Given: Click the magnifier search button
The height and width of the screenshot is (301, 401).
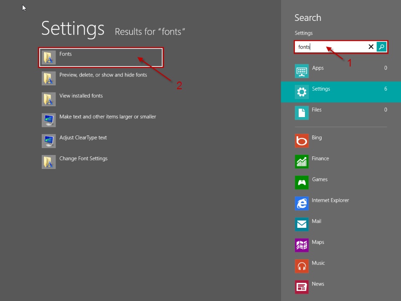Looking at the screenshot, I should [381, 47].
